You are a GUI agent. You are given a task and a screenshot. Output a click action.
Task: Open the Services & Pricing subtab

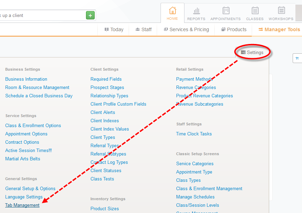tap(186, 29)
